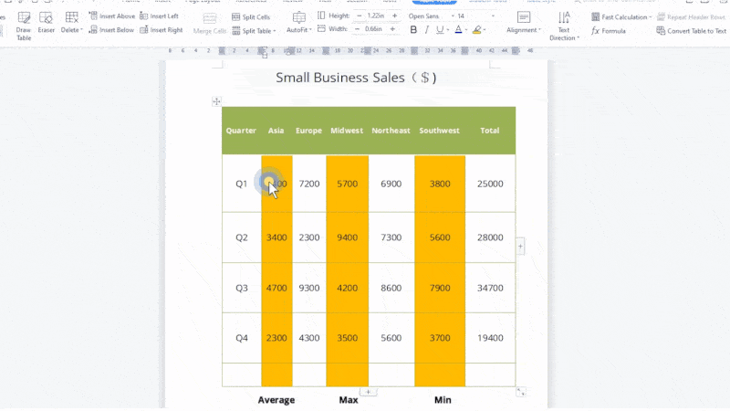Click the Q1 row label cell

(241, 184)
